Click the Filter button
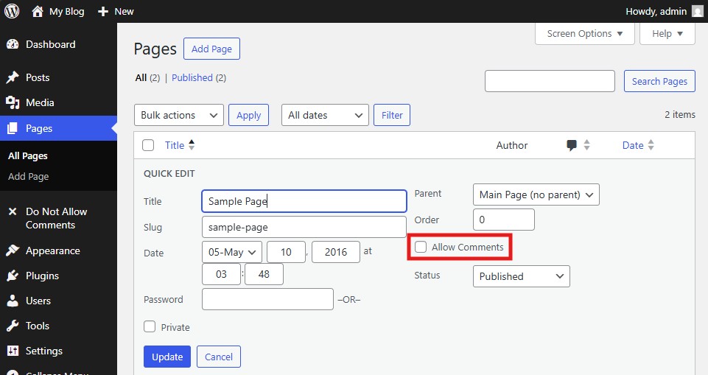This screenshot has width=708, height=375. (x=391, y=115)
